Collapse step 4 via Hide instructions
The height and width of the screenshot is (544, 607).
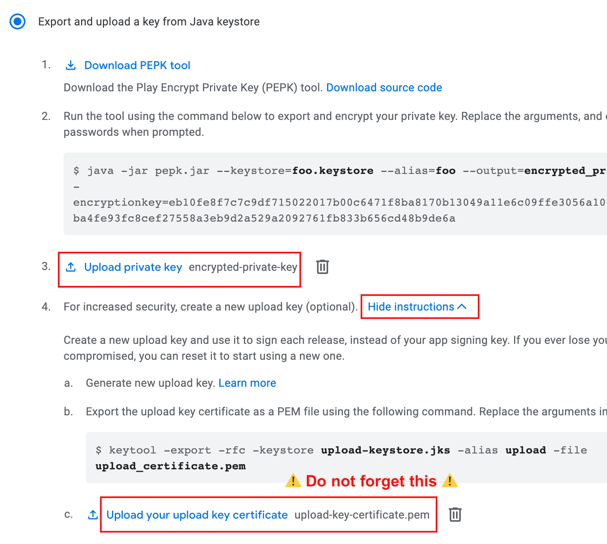[x=411, y=307]
